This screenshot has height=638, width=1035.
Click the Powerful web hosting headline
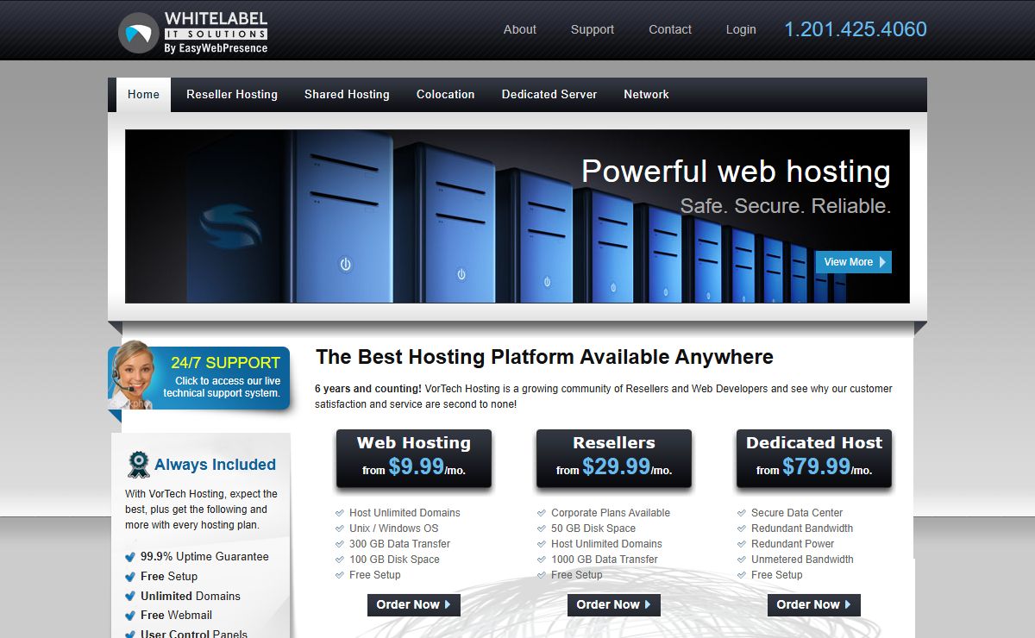pyautogui.click(x=736, y=172)
